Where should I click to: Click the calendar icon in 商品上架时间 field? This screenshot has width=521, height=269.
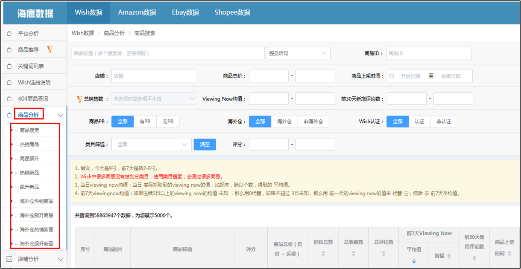pyautogui.click(x=392, y=76)
